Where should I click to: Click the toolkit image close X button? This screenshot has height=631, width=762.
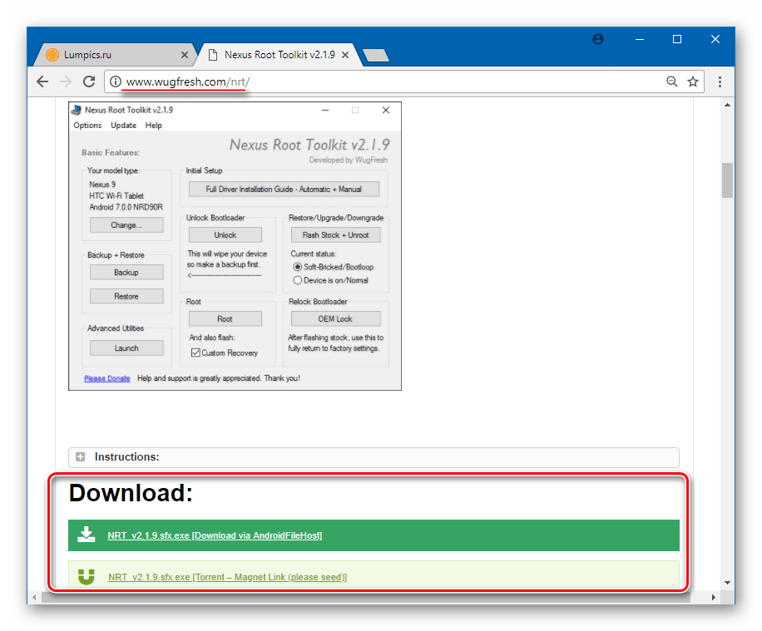386,111
